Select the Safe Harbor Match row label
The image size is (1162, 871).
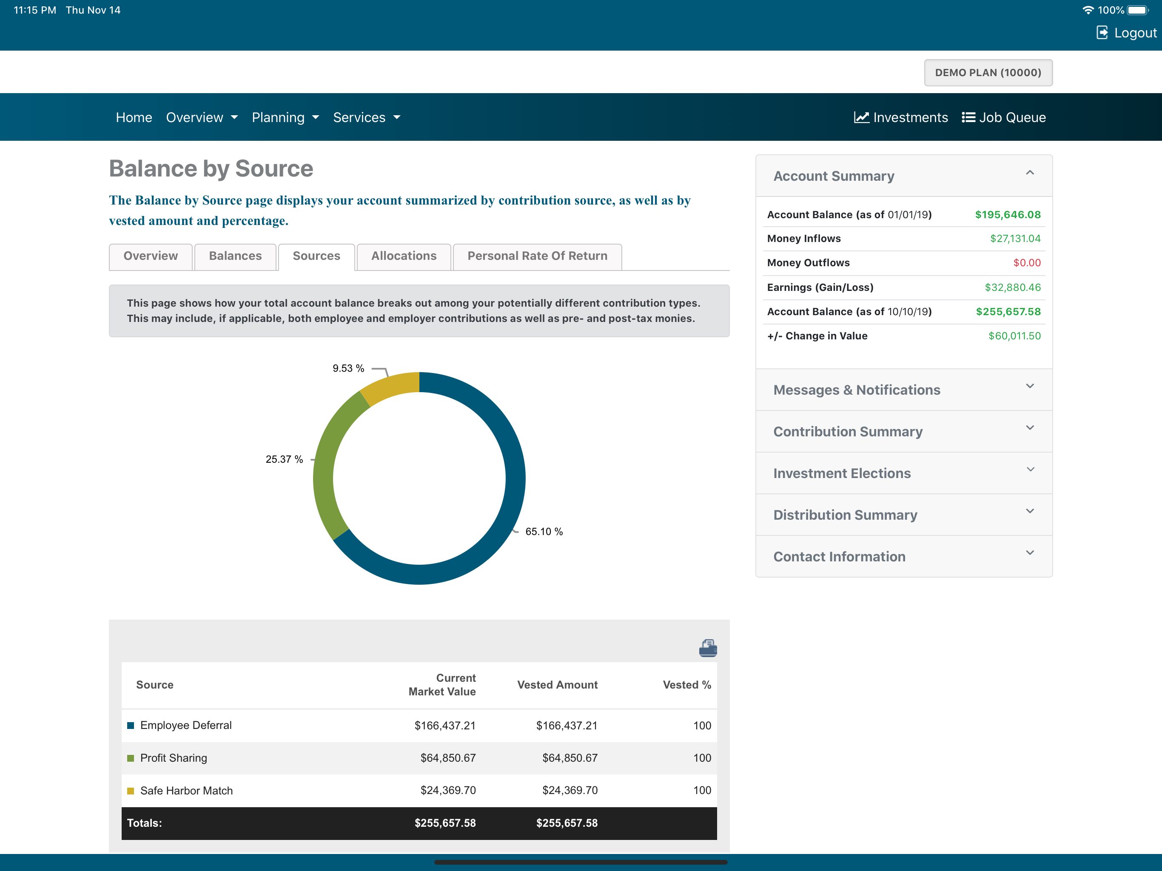point(186,791)
